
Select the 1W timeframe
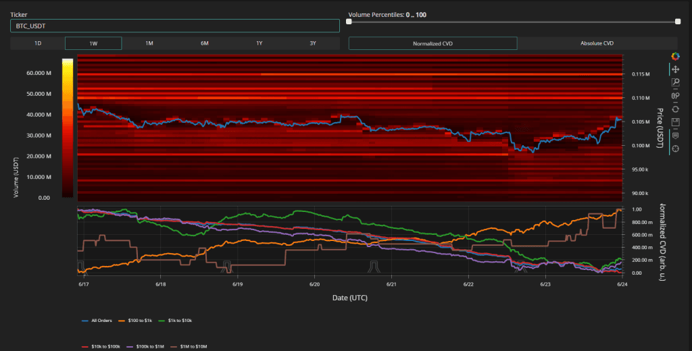pyautogui.click(x=93, y=43)
